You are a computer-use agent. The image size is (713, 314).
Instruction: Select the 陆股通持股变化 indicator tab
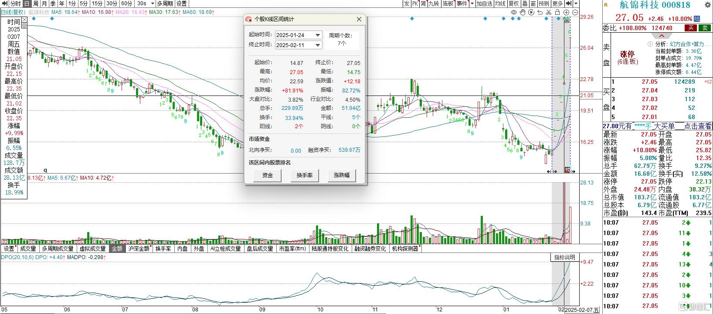pos(330,249)
